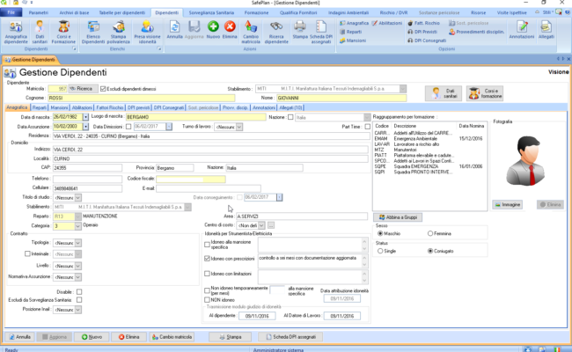Screen dimensions: 572x352
Task: Open Dati sanitari ribbon icon
Action: (40, 32)
